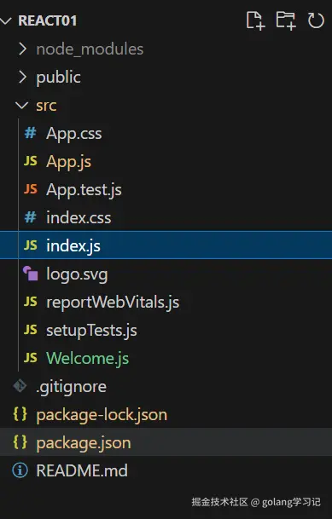Open setupTests.js file
The height and width of the screenshot is (519, 332).
(92, 331)
